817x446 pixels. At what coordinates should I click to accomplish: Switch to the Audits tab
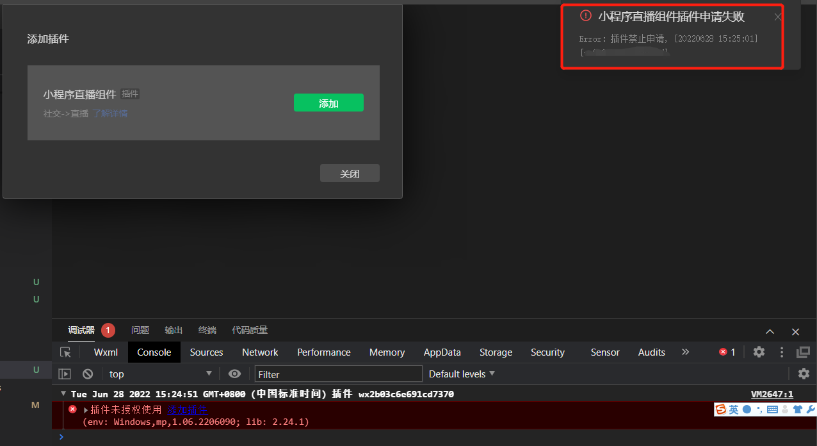coord(652,352)
